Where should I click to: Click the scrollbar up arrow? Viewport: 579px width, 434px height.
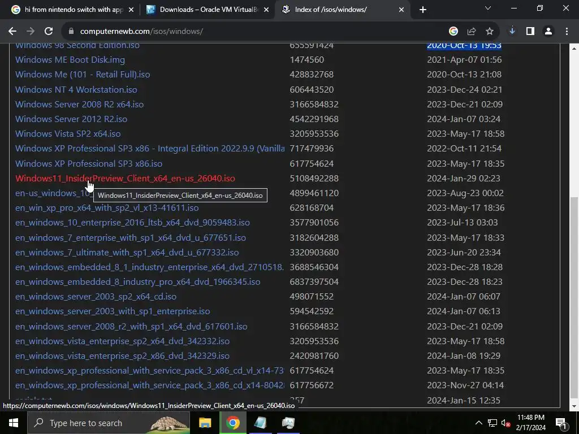click(574, 49)
